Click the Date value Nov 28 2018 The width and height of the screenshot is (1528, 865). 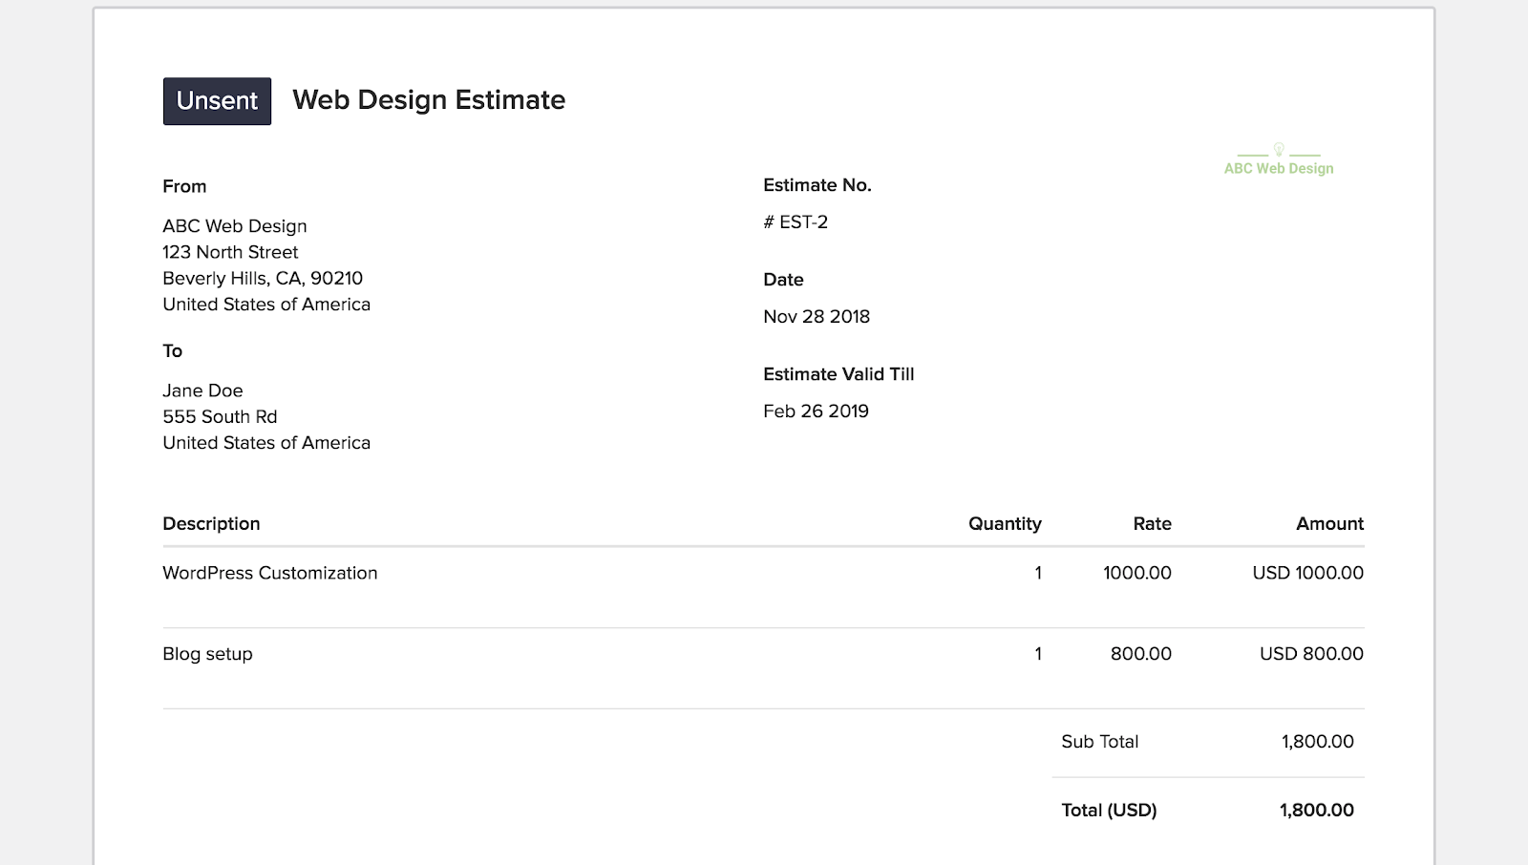tap(817, 316)
